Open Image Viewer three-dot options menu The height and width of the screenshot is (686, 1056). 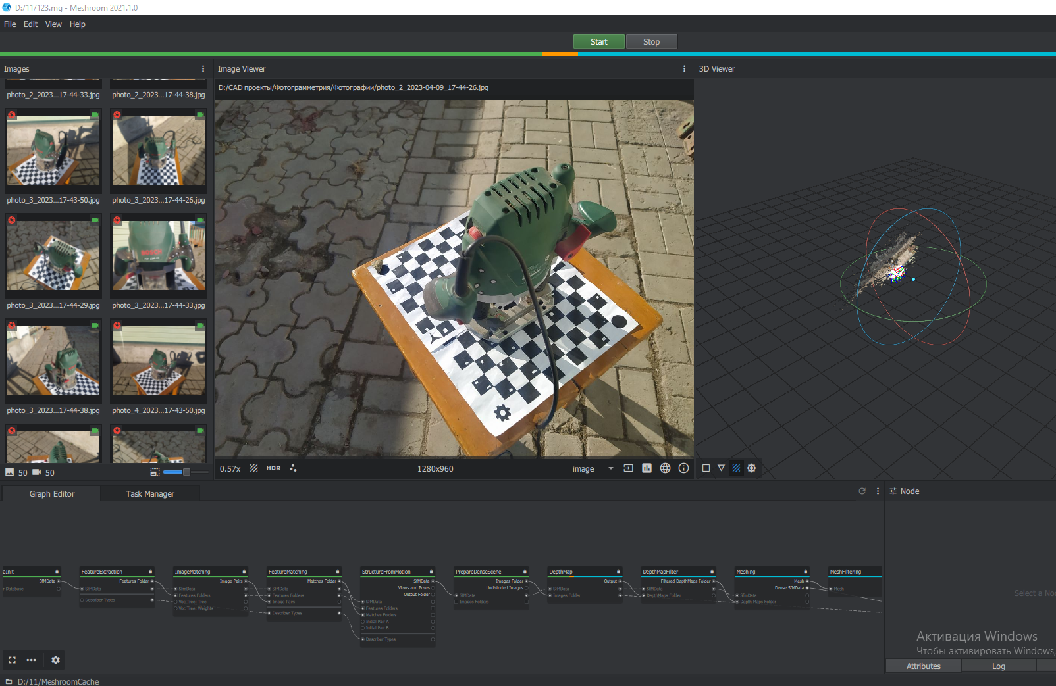click(684, 69)
